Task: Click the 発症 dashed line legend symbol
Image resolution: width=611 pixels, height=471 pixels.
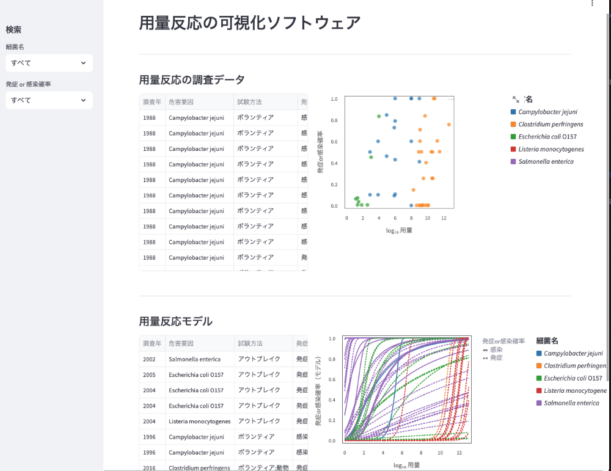Action: [485, 358]
